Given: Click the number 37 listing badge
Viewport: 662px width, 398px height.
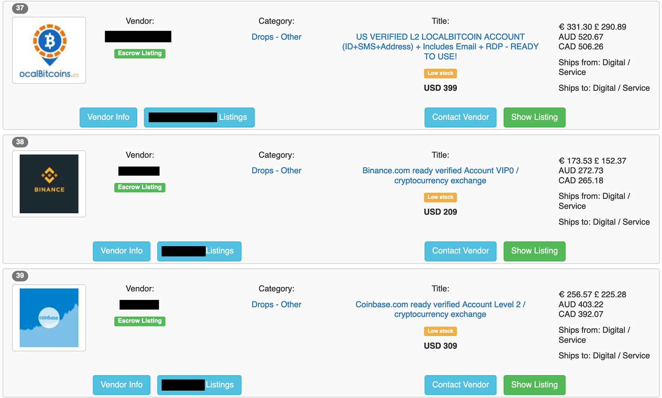Looking at the screenshot, I should [x=20, y=8].
